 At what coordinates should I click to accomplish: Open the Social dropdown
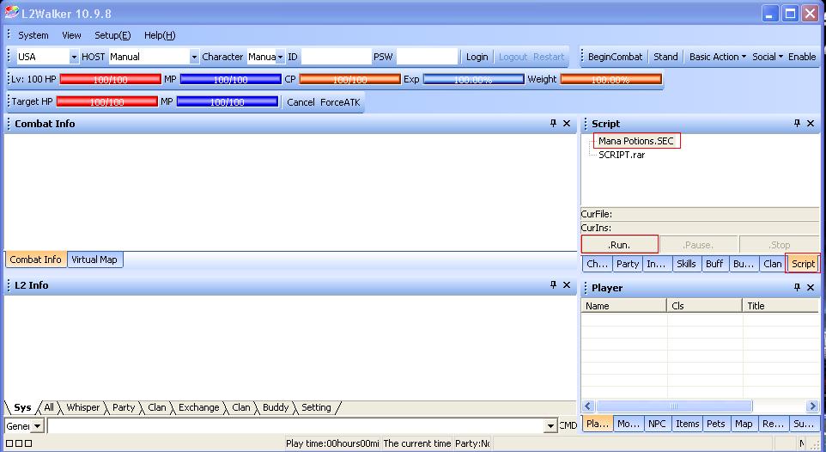pyautogui.click(x=768, y=57)
